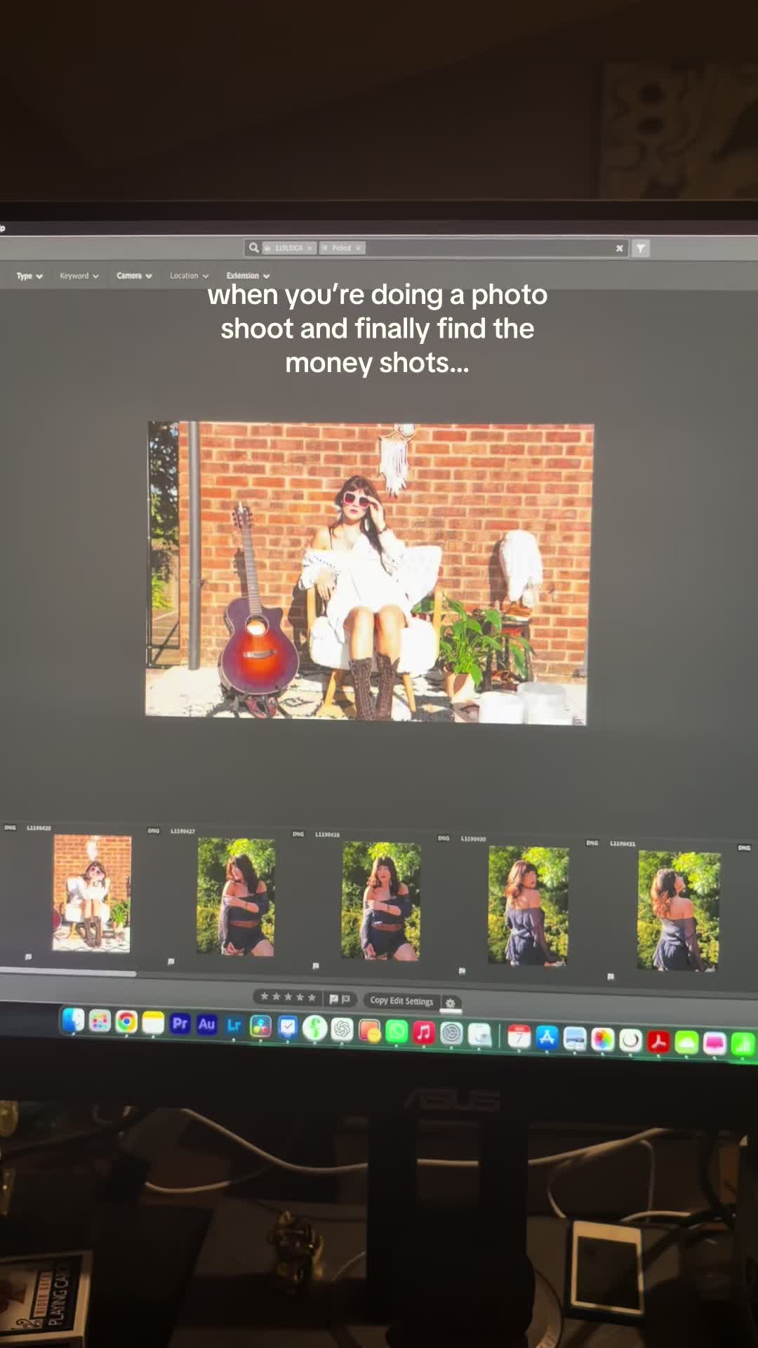758x1348 pixels.
Task: Toggle the flag as rejected icon
Action: (346, 999)
